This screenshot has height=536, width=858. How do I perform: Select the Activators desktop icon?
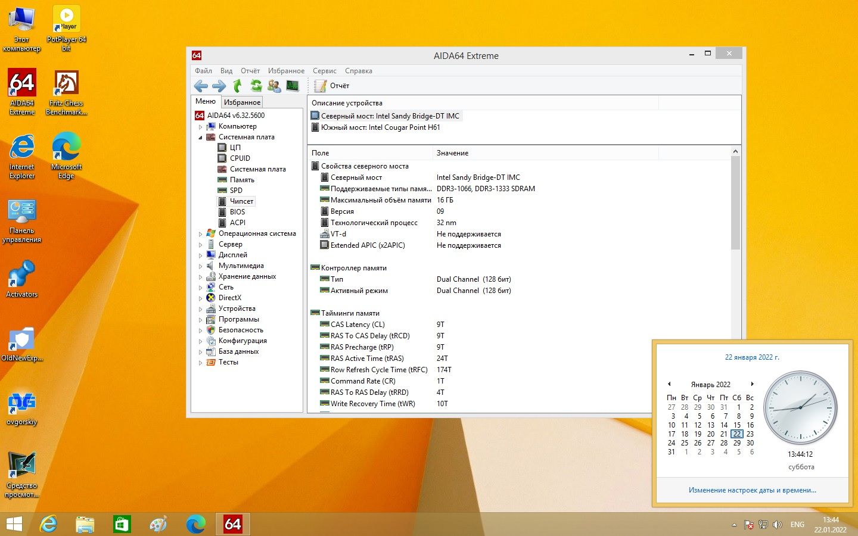[22, 279]
